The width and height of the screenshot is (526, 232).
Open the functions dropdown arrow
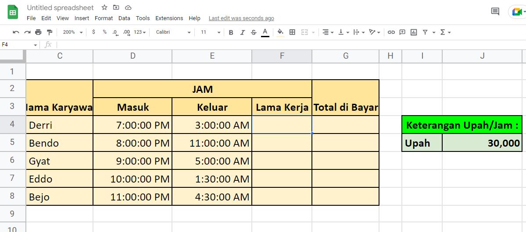pyautogui.click(x=449, y=32)
